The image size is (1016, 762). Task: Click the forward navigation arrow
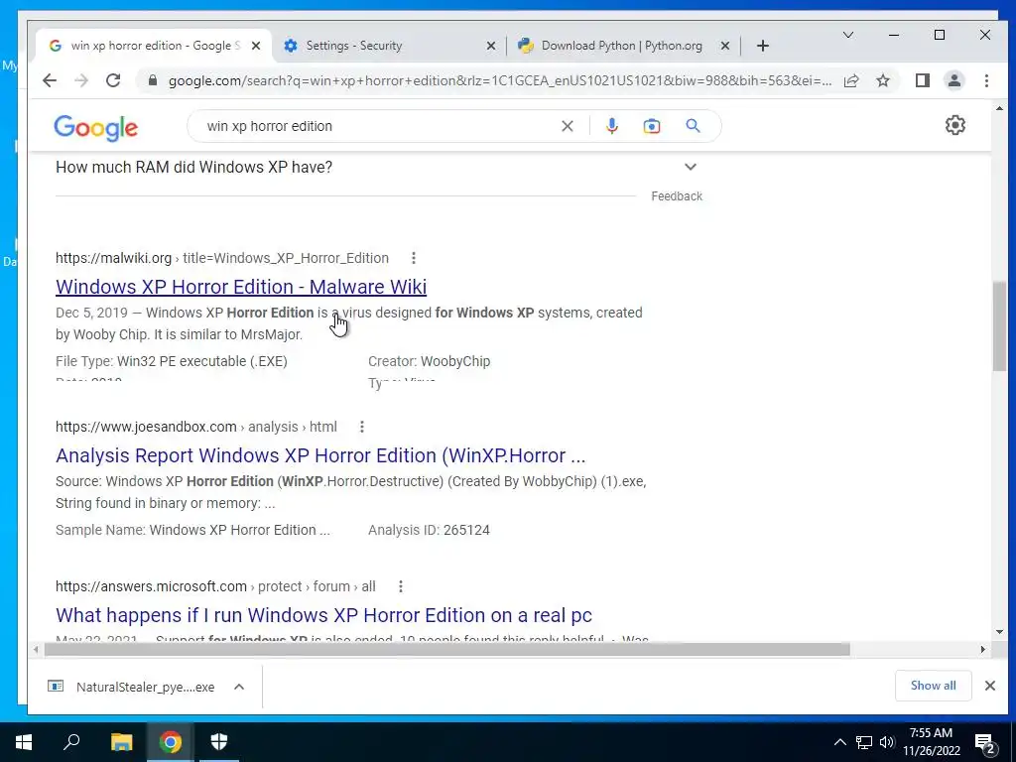[x=81, y=80]
